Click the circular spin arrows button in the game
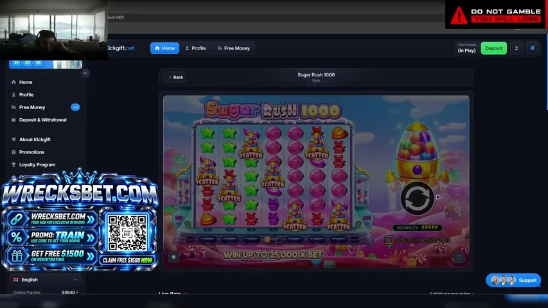This screenshot has height=308, width=548. pyautogui.click(x=418, y=198)
